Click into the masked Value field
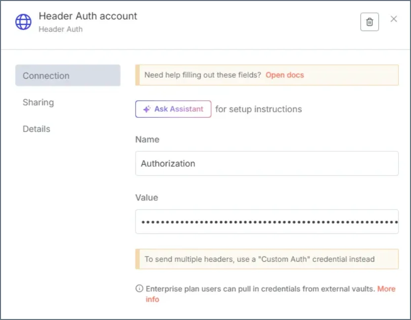This screenshot has height=320, width=411. pyautogui.click(x=267, y=222)
